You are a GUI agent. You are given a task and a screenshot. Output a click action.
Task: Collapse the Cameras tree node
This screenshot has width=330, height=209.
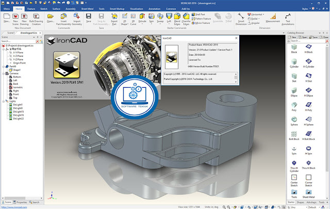(x=4, y=73)
